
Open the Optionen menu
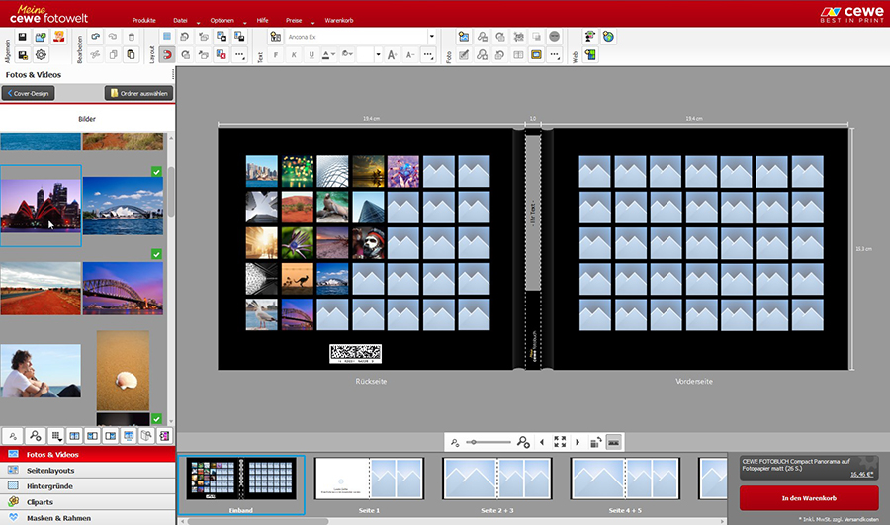222,20
